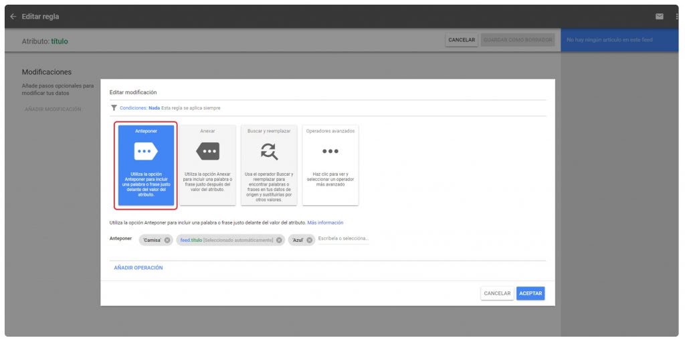The height and width of the screenshot is (340, 685).
Task: Click the Modificaciones heading
Action: [x=47, y=72]
